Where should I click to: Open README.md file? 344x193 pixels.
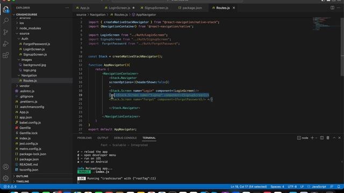[28, 165]
